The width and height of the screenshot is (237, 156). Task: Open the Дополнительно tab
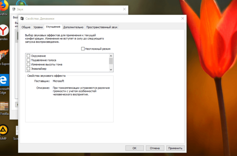[73, 27]
